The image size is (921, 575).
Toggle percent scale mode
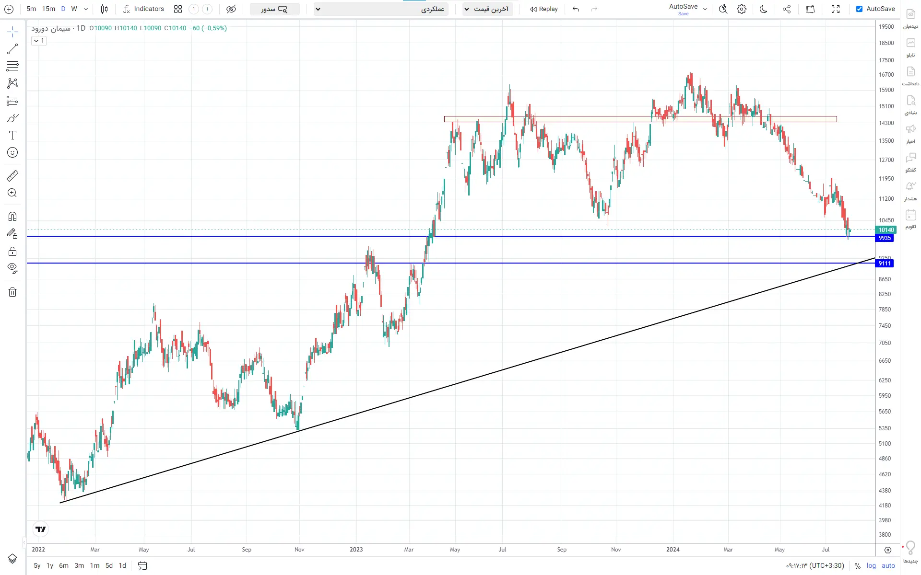[857, 566]
